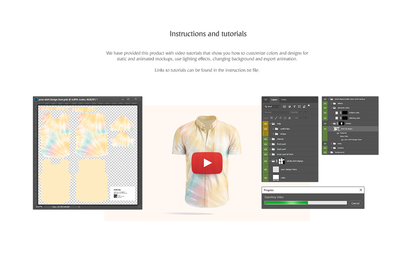Play the shirt mockup tutorial video
Image resolution: width=413 pixels, height=275 pixels.
pyautogui.click(x=207, y=163)
